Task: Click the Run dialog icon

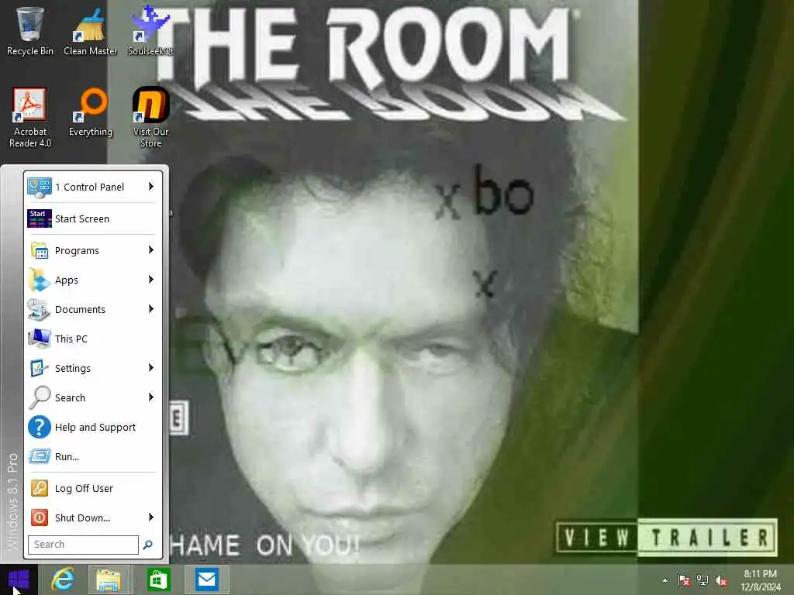Action: point(40,456)
